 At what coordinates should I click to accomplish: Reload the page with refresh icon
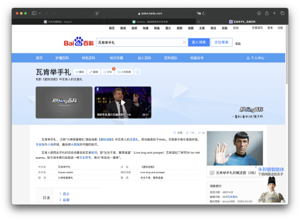tap(203, 13)
